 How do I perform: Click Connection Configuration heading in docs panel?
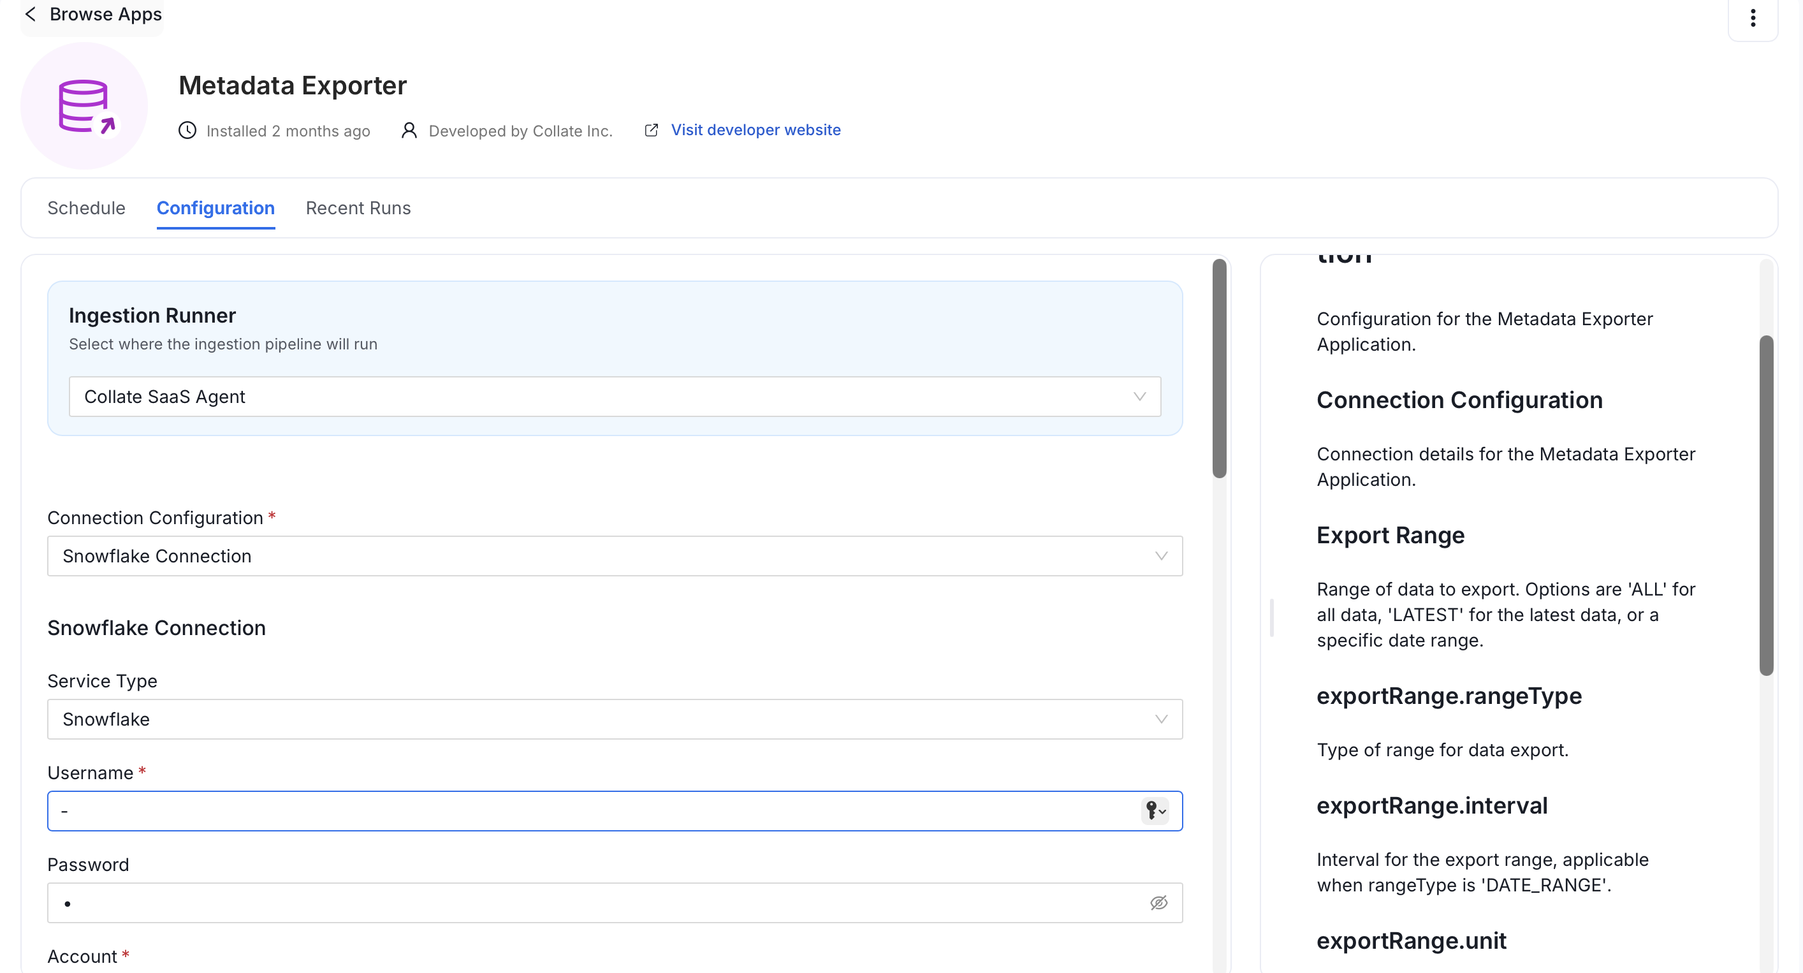1459,400
